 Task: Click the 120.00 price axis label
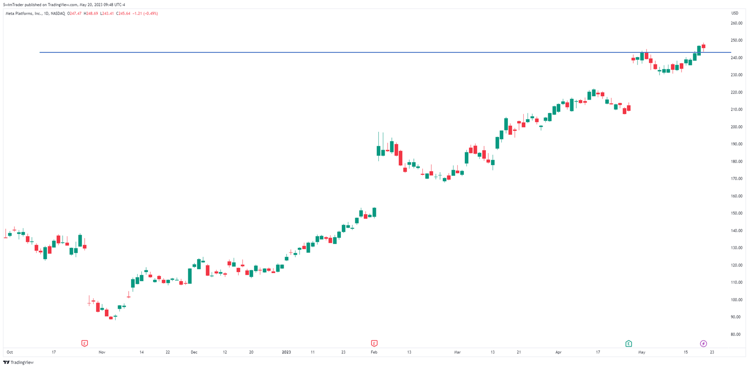pyautogui.click(x=736, y=265)
